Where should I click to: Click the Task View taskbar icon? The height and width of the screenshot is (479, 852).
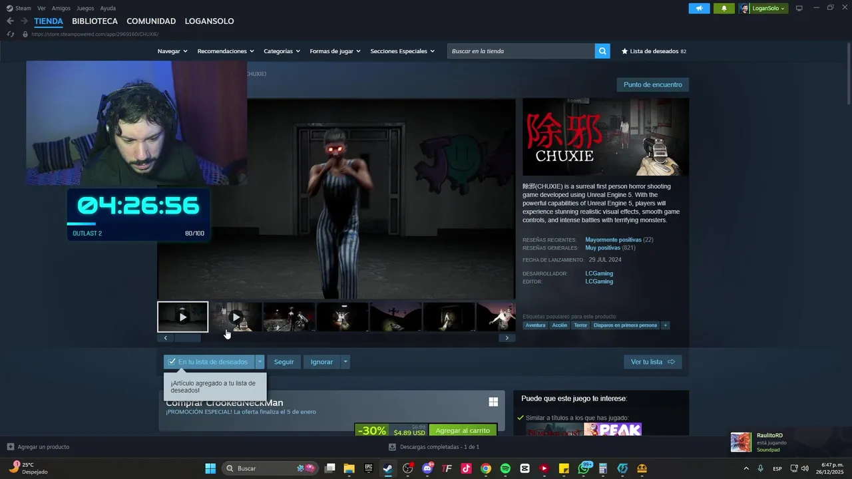[329, 468]
